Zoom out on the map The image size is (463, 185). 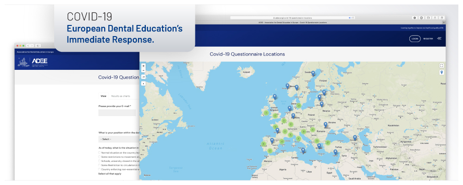(144, 71)
